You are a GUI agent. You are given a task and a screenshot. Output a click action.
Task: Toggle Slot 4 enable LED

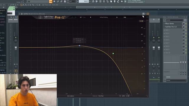click(x=186, y=33)
